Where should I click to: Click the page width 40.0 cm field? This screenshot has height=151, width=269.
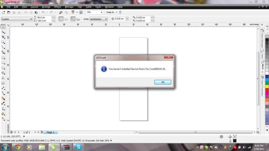44,18
